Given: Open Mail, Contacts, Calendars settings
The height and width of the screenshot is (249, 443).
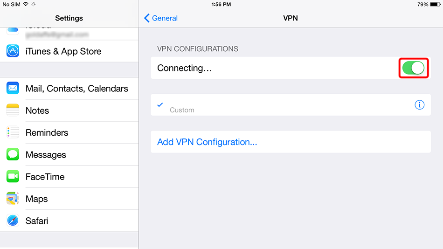Looking at the screenshot, I should pos(76,88).
